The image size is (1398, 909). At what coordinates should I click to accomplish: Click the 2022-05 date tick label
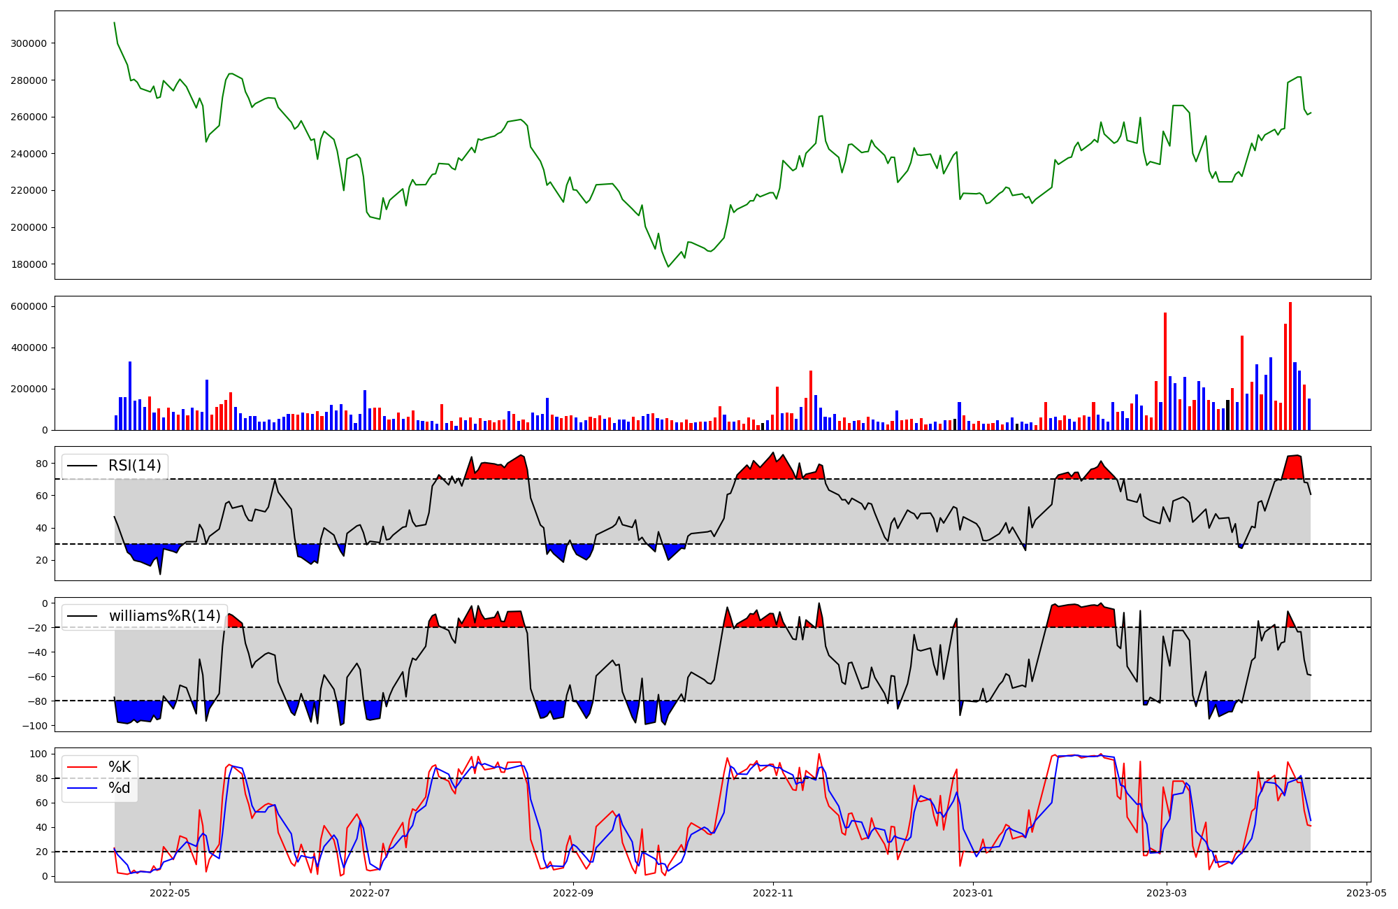pyautogui.click(x=170, y=893)
